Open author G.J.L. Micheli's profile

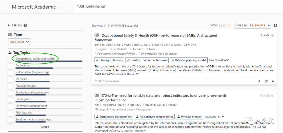point(117,49)
